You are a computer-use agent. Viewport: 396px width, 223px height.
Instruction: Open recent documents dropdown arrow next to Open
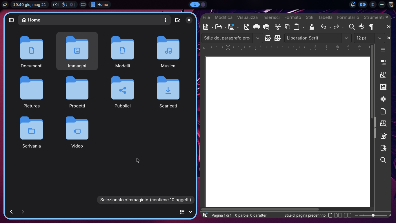[x=225, y=27]
